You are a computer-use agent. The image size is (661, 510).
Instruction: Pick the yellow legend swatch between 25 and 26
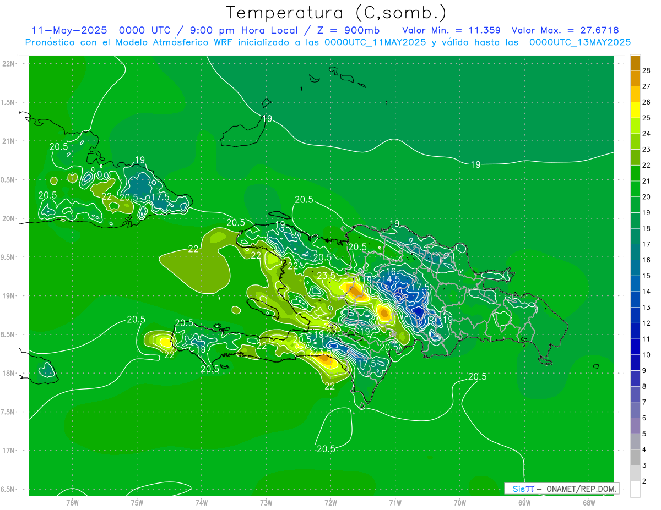pos(635,110)
